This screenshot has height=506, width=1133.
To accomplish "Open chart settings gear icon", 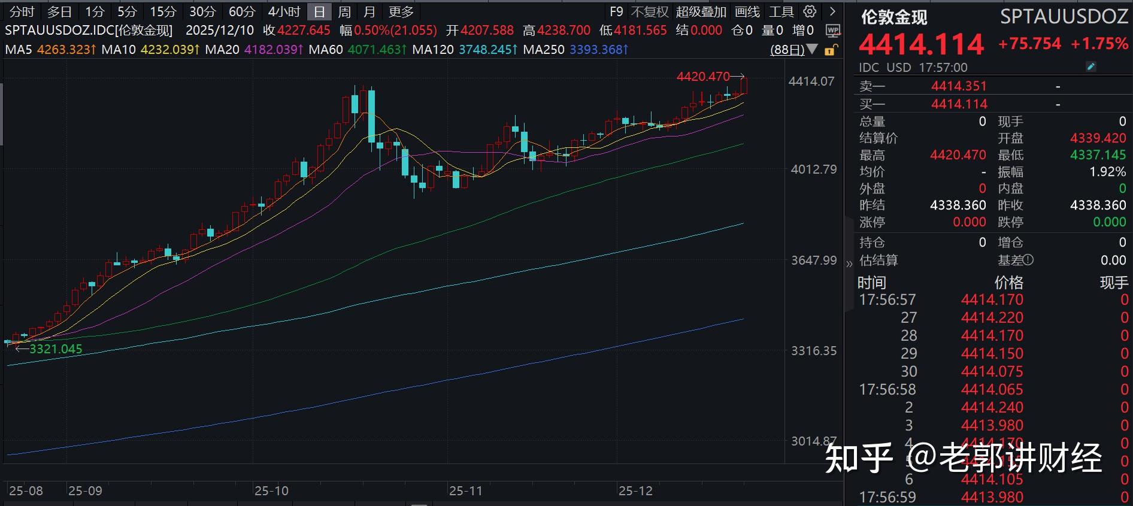I will (x=810, y=11).
